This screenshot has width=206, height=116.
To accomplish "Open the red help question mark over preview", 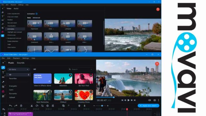I will click(x=157, y=64).
